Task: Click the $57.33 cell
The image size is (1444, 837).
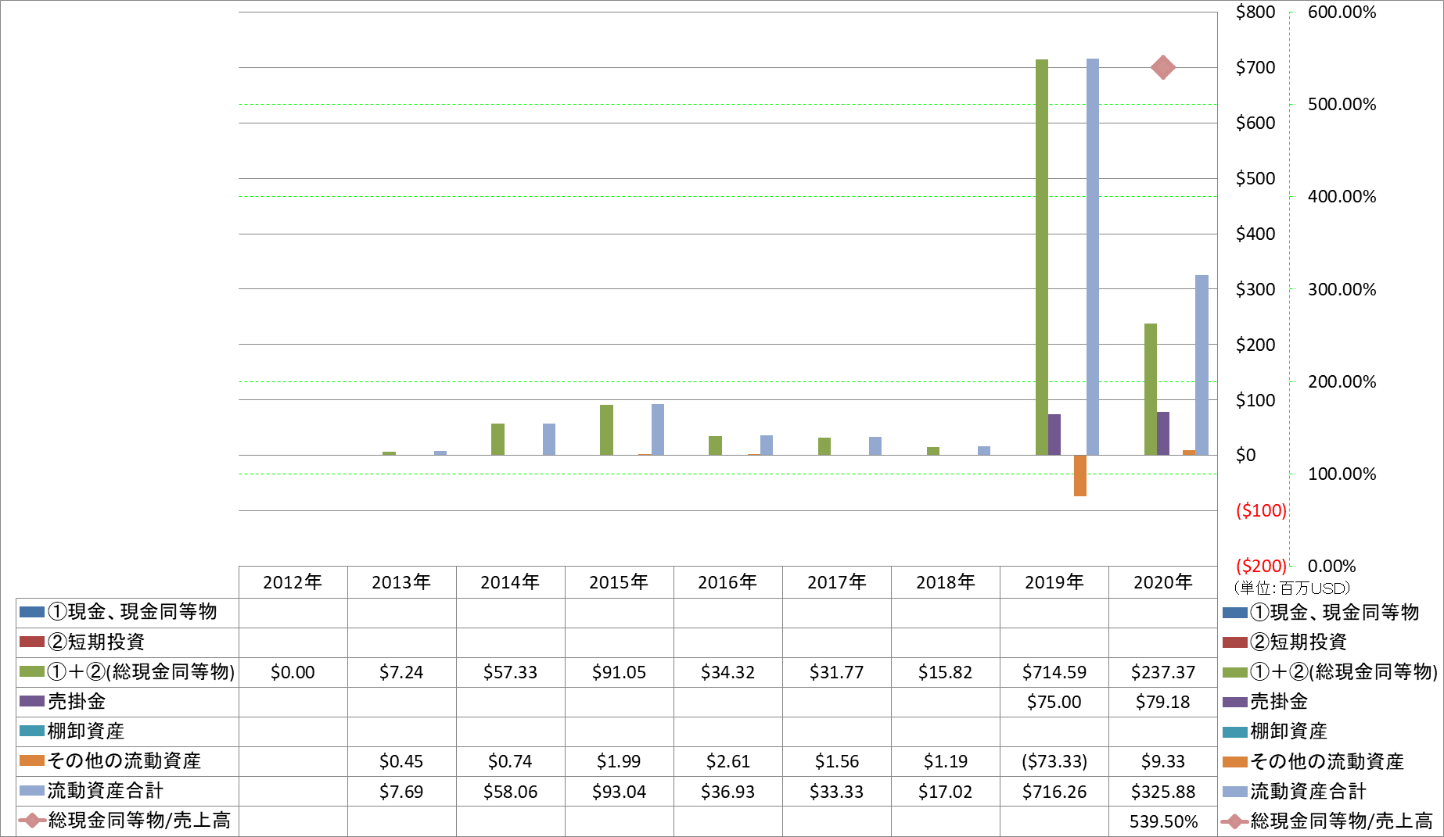Action: coord(510,672)
